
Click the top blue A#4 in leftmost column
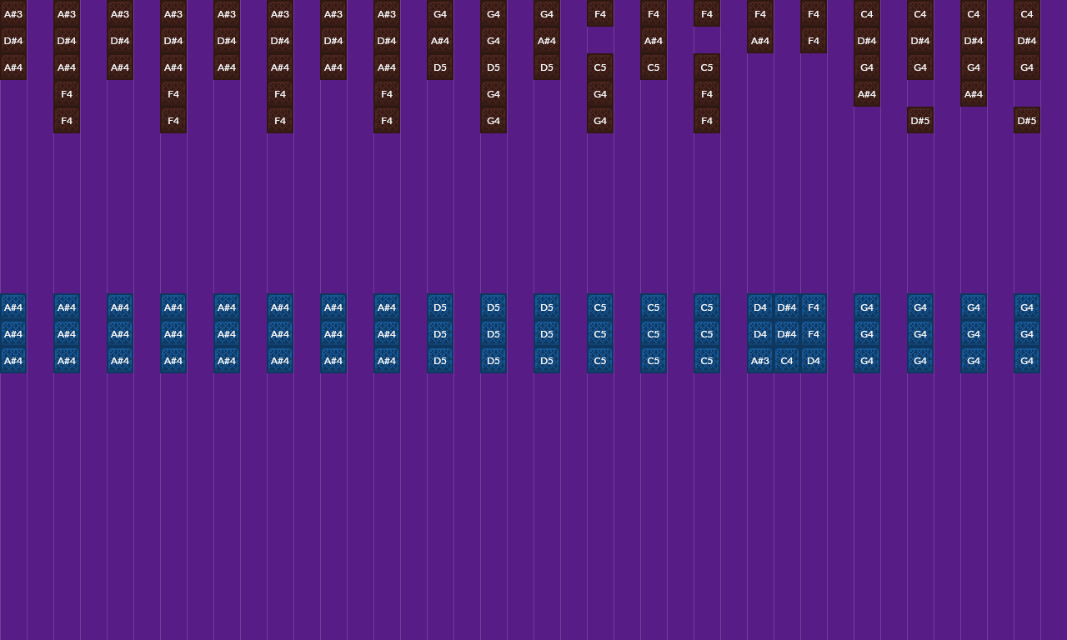[13, 307]
